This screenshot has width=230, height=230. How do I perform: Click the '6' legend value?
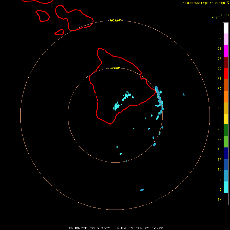click(220, 179)
